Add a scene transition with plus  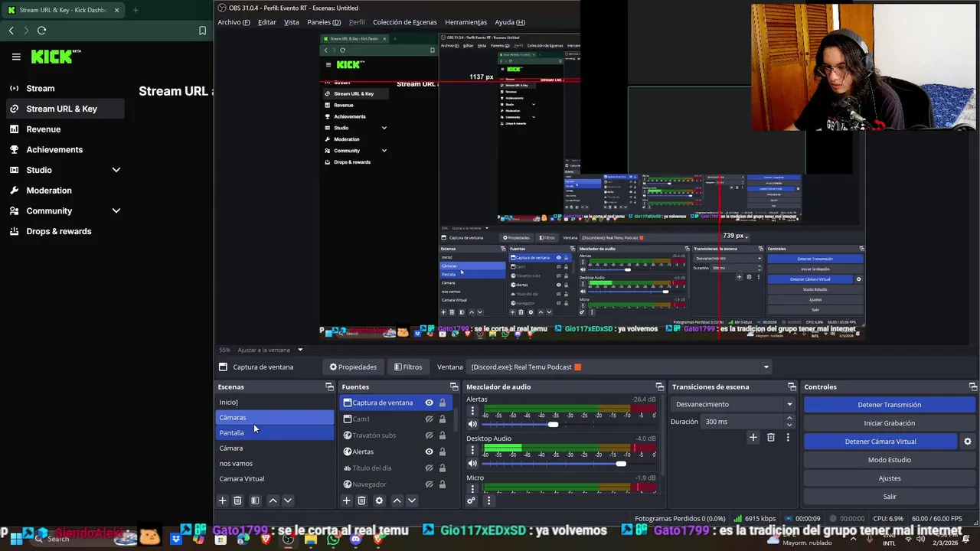753,437
